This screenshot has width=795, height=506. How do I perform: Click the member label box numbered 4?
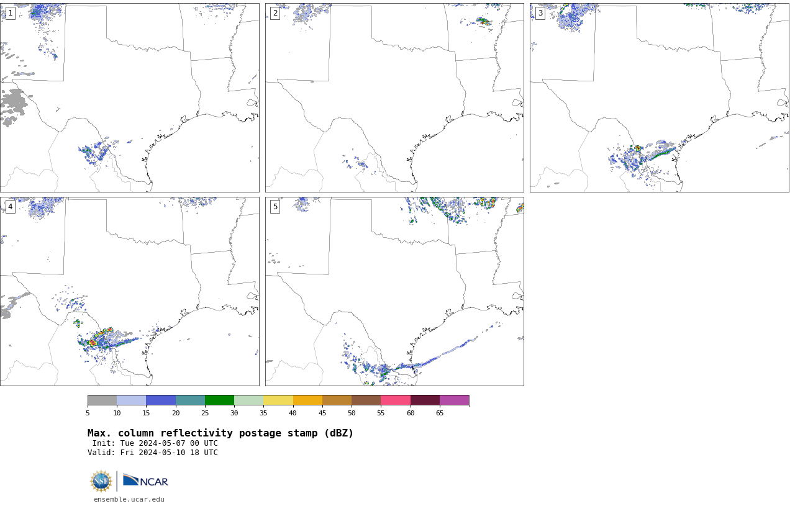coord(10,207)
